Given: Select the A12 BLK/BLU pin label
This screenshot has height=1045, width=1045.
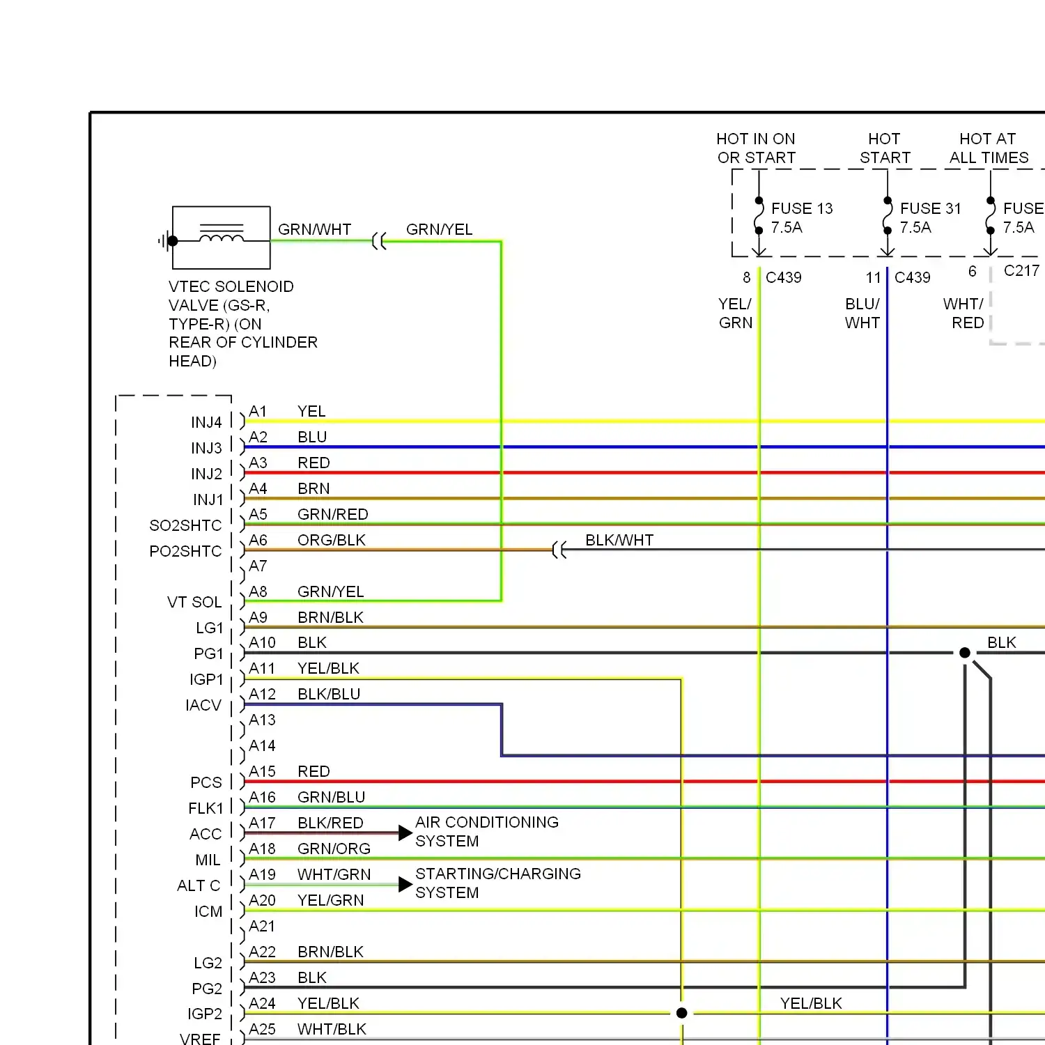Looking at the screenshot, I should [x=304, y=694].
